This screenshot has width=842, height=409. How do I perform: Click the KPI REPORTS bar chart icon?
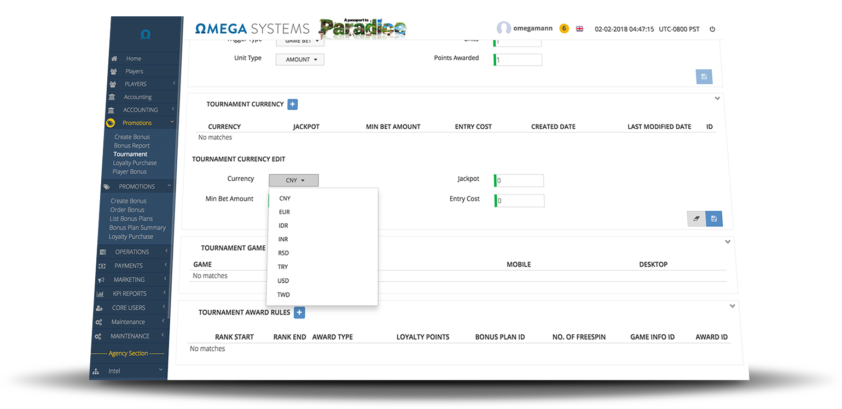[100, 294]
